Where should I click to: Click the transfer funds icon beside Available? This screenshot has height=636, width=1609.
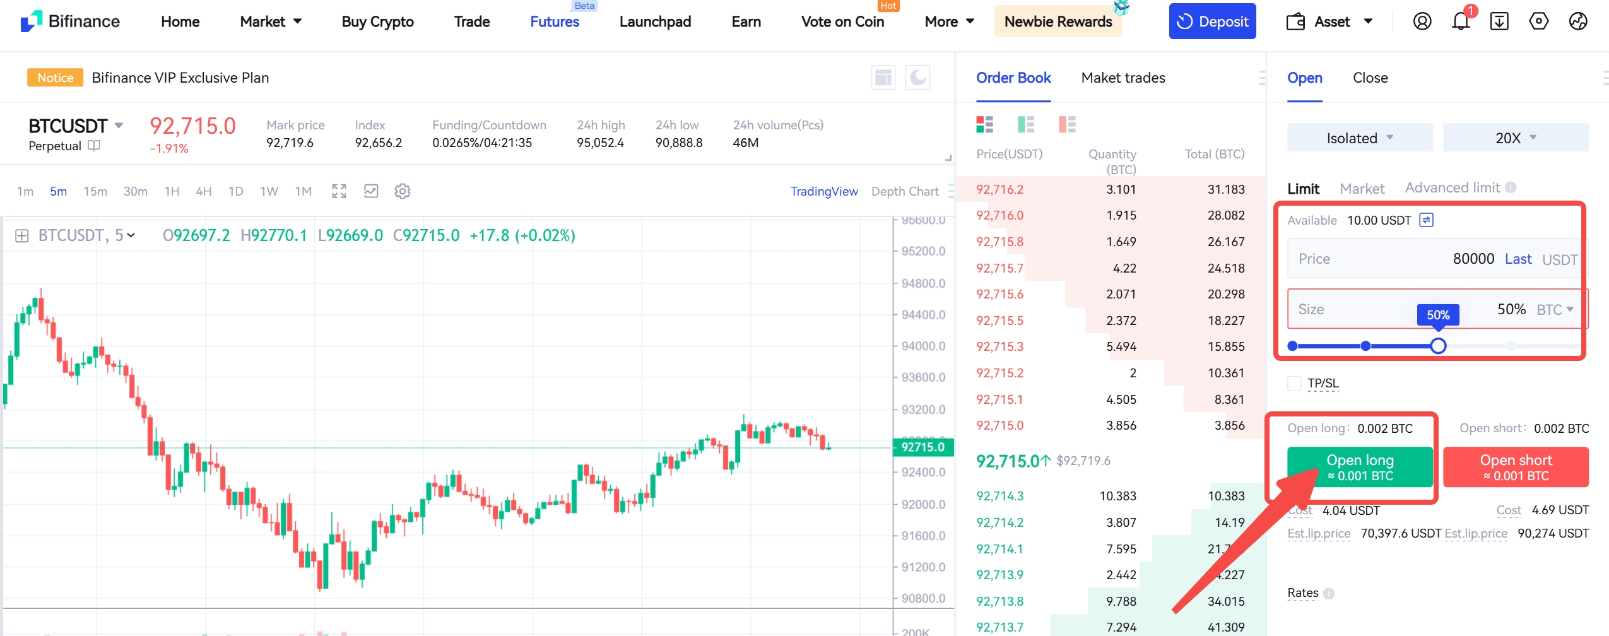click(x=1426, y=220)
